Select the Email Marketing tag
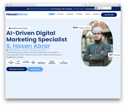126x106 pixels. tap(26, 62)
